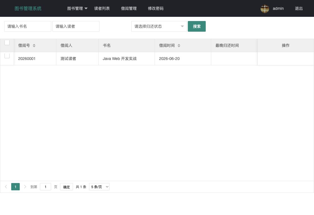The image size is (314, 215).
Task: Click the 确定 pagination button
Action: coord(66,187)
